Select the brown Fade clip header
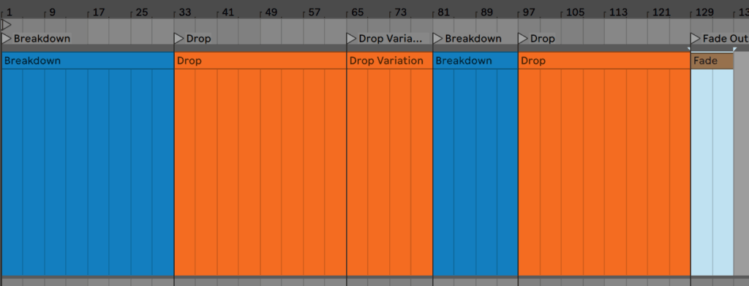The width and height of the screenshot is (749, 286). (x=712, y=61)
